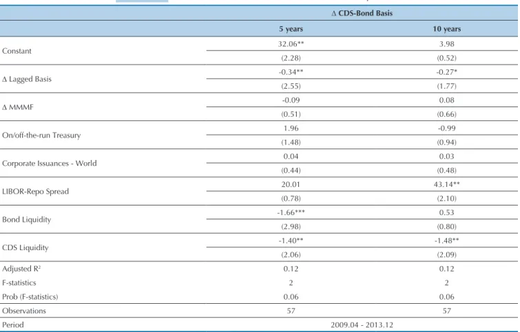Select the 1.96 Treasury coefficient

(291, 129)
